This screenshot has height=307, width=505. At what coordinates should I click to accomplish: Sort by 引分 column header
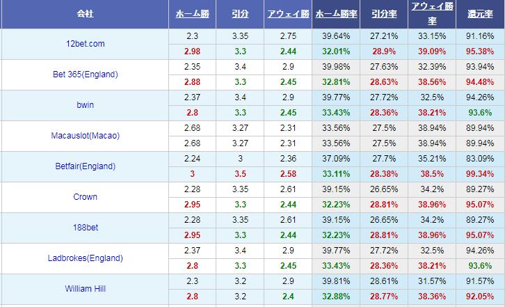[240, 14]
